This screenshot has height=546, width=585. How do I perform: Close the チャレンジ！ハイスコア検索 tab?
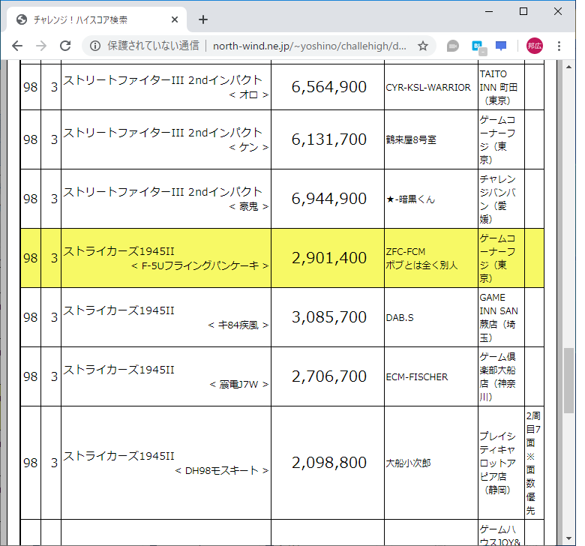pyautogui.click(x=174, y=19)
